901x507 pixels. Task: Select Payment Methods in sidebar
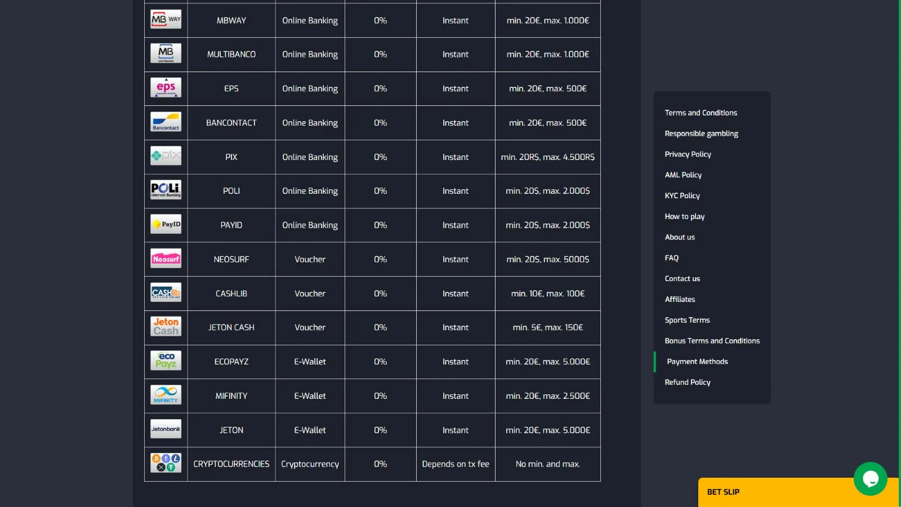point(697,362)
